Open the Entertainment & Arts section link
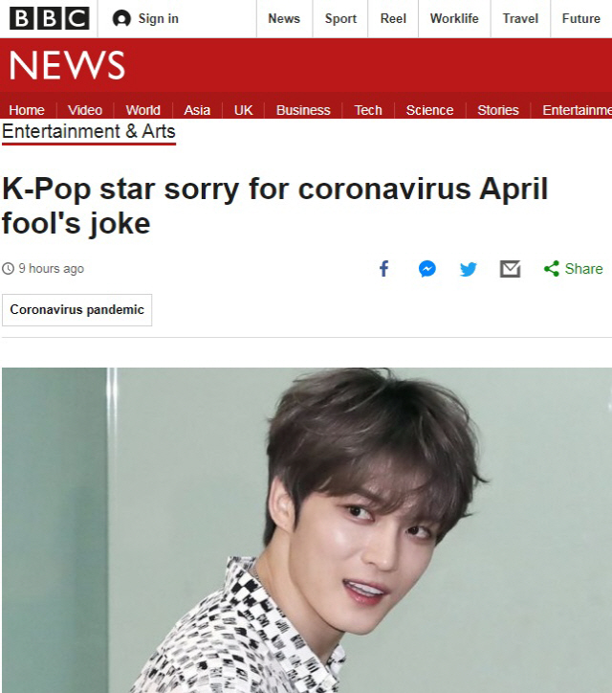The image size is (612, 693). coord(89,131)
